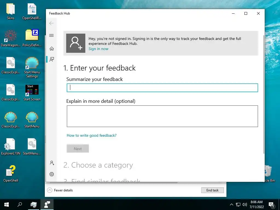This screenshot has width=280, height=210.
Task: Select the StartMenu shell icon
Action: (x=32, y=120)
